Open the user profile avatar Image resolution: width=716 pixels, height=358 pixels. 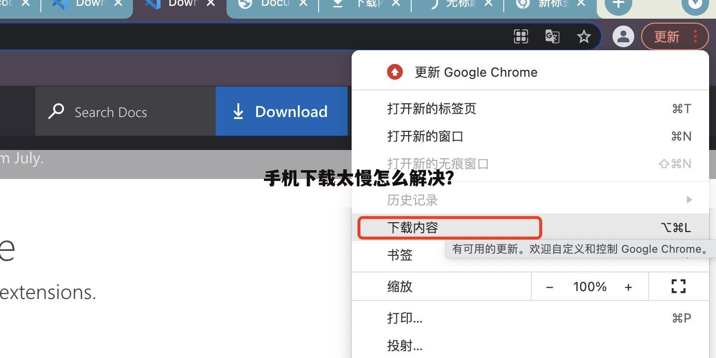[x=623, y=36]
